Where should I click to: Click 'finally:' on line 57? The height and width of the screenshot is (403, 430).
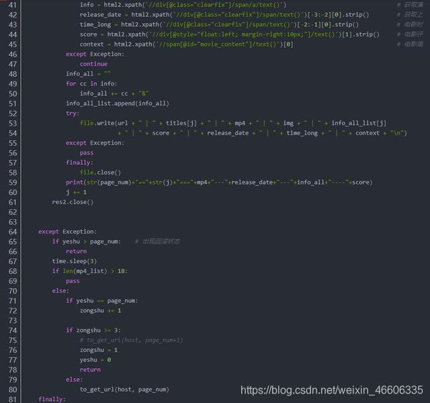[79, 163]
